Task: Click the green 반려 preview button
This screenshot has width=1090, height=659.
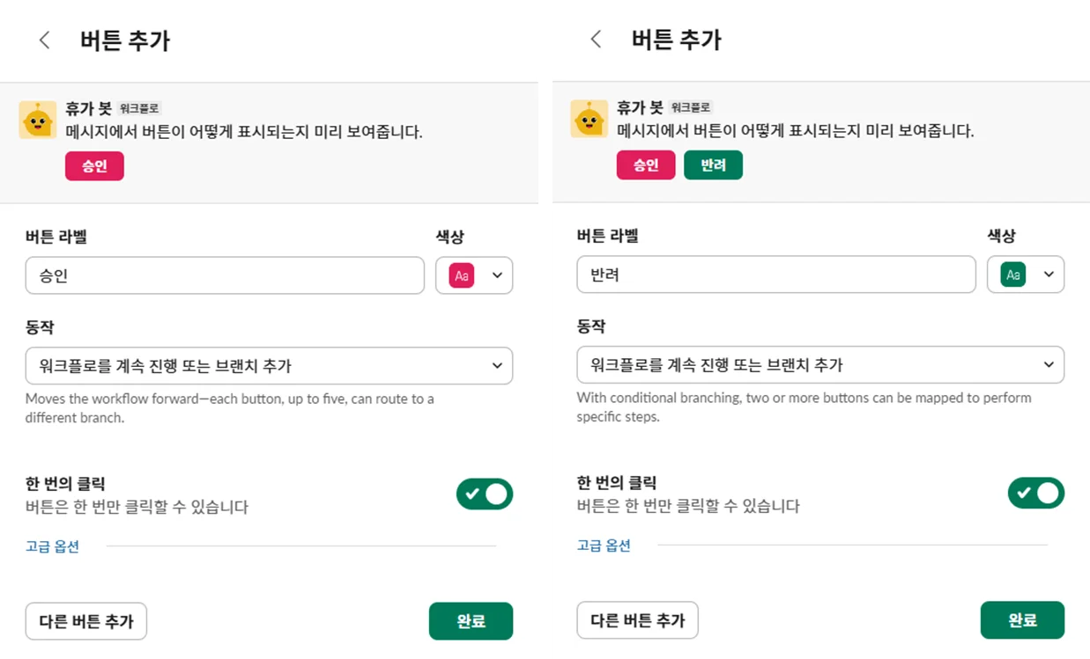Action: point(713,165)
